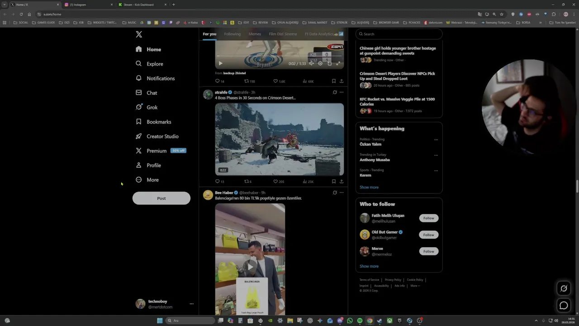Like the strahfe post

[x=279, y=181]
